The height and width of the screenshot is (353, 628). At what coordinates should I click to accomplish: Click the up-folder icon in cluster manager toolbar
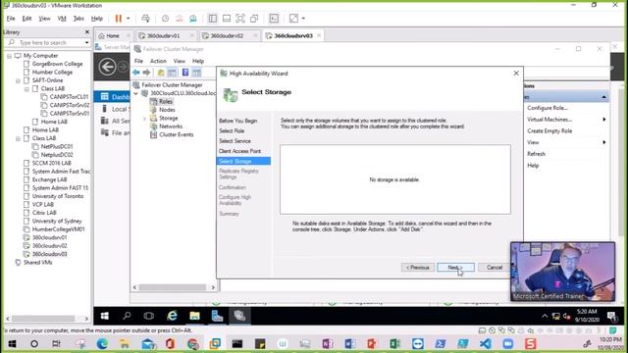[x=161, y=73]
